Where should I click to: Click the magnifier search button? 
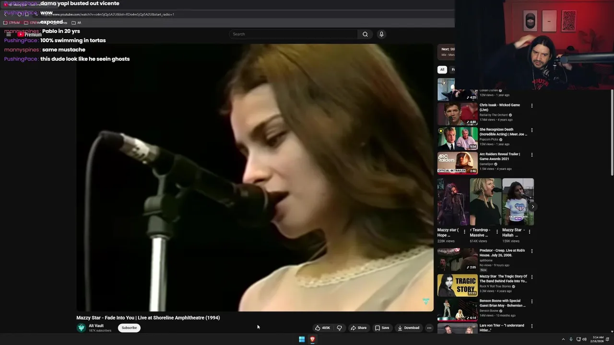pyautogui.click(x=365, y=34)
